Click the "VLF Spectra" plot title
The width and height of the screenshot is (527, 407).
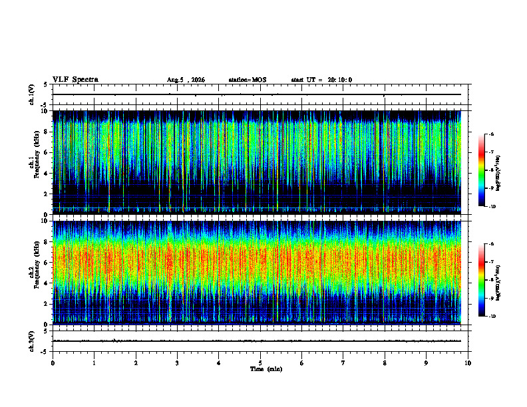tap(75, 80)
